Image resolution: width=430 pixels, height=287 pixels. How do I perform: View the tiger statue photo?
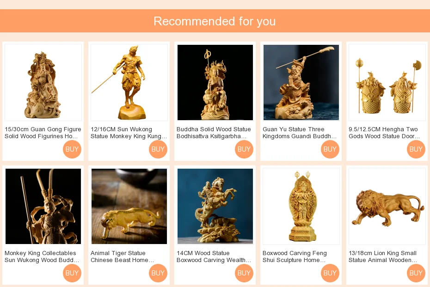129,207
